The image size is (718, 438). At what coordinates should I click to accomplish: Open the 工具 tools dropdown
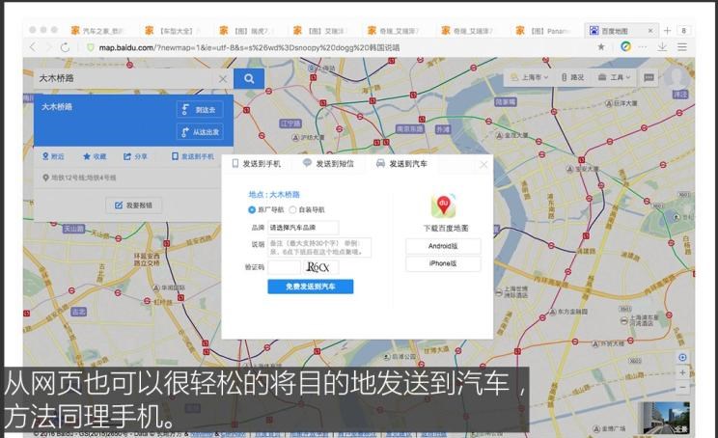click(615, 77)
